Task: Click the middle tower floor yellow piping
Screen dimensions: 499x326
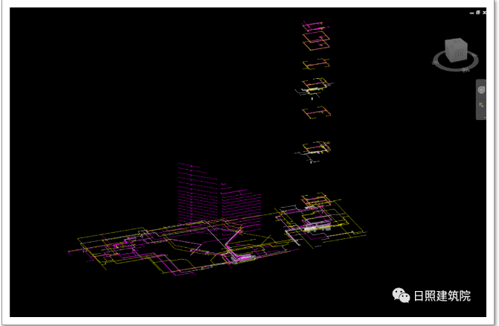Action: 314,113
